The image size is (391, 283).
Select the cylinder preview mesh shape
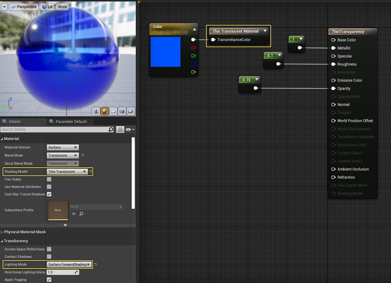click(x=96, y=111)
